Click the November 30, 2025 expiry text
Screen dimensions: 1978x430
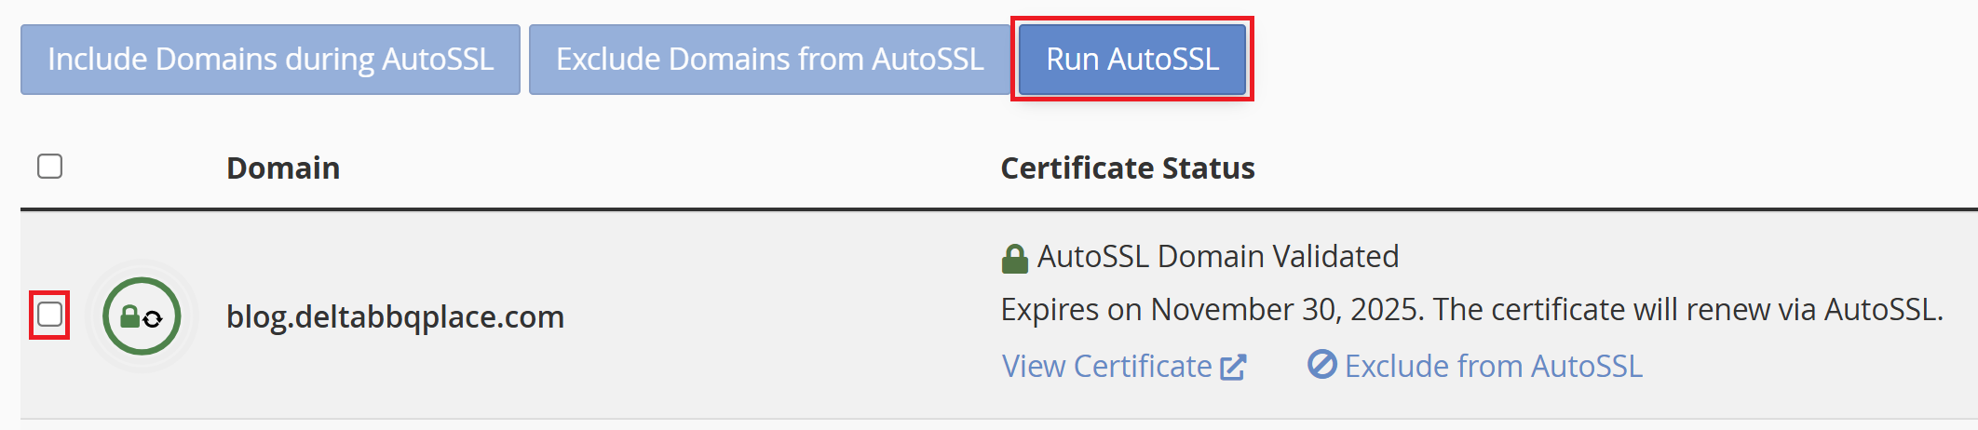[x=1287, y=310]
